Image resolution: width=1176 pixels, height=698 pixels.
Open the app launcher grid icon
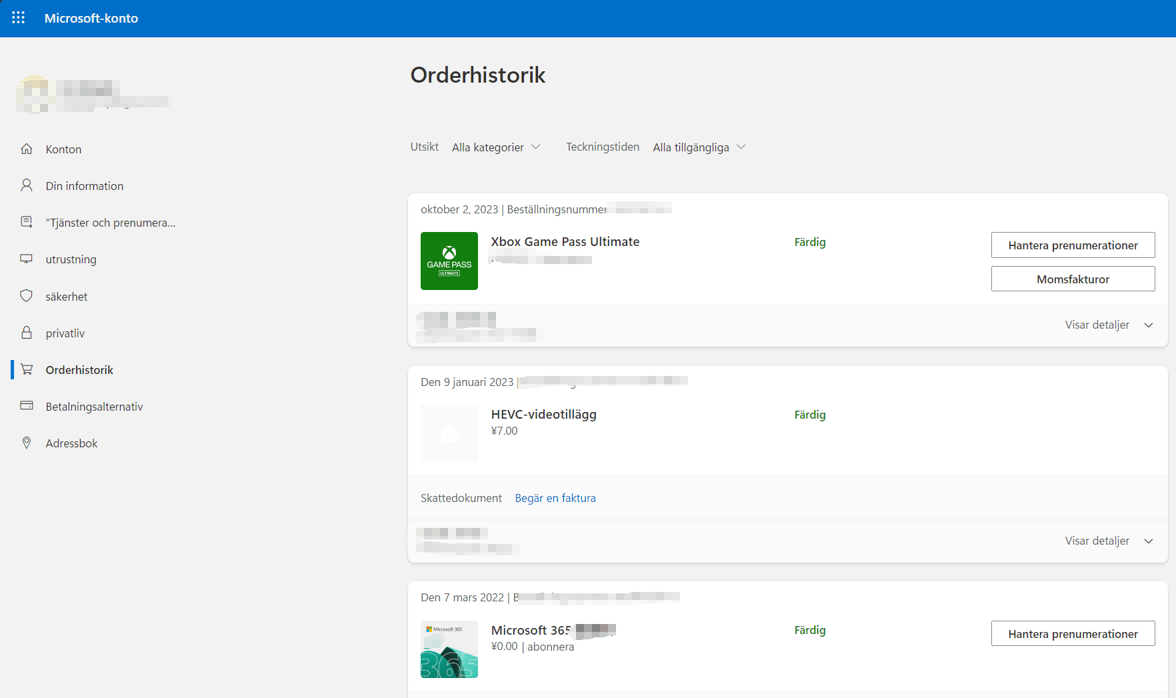click(x=18, y=18)
